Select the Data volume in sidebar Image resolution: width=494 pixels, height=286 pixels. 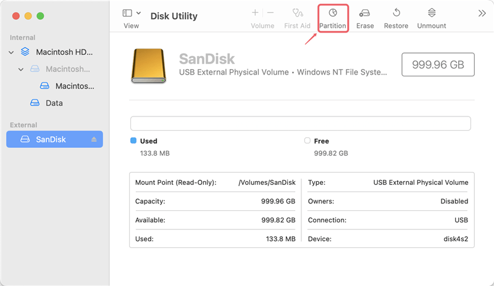point(54,103)
